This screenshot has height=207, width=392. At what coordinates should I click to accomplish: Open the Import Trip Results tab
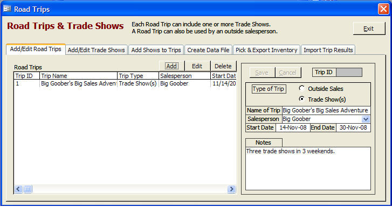[328, 50]
